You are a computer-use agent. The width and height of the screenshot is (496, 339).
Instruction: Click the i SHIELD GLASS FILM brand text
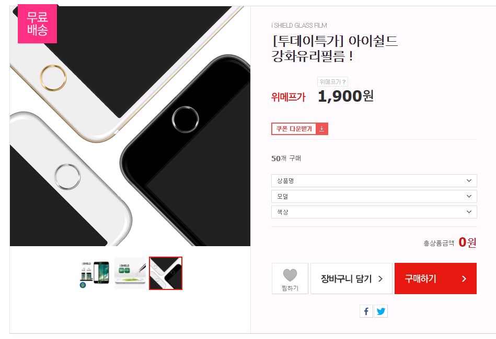(x=299, y=25)
